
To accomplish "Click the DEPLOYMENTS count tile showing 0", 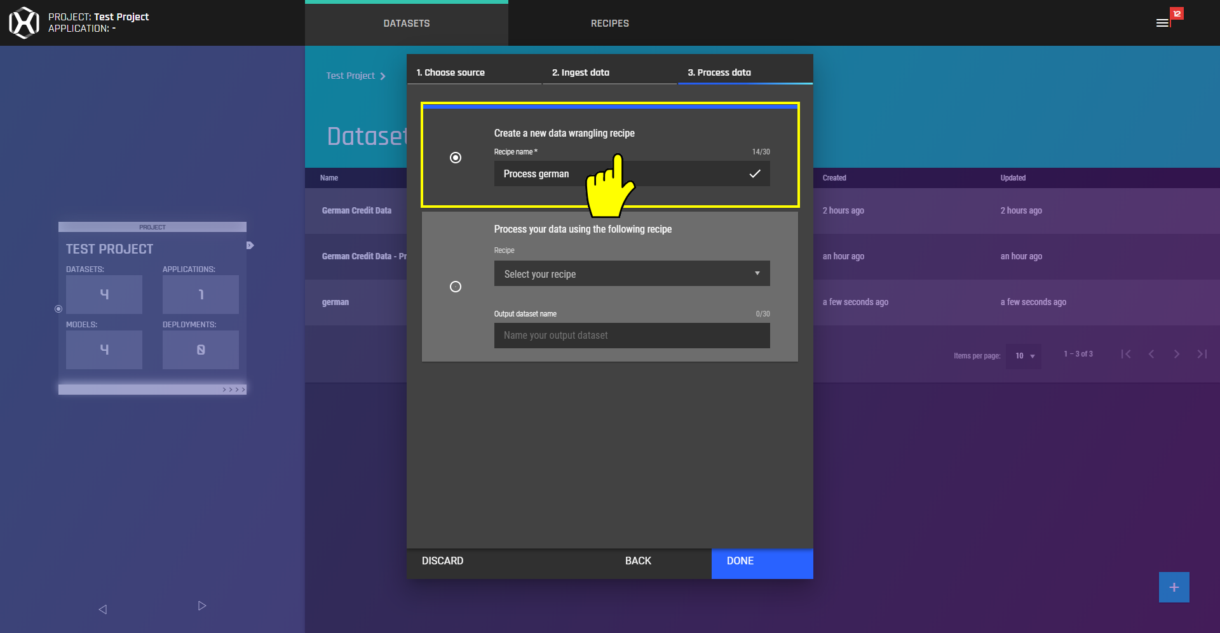I will (x=201, y=350).
